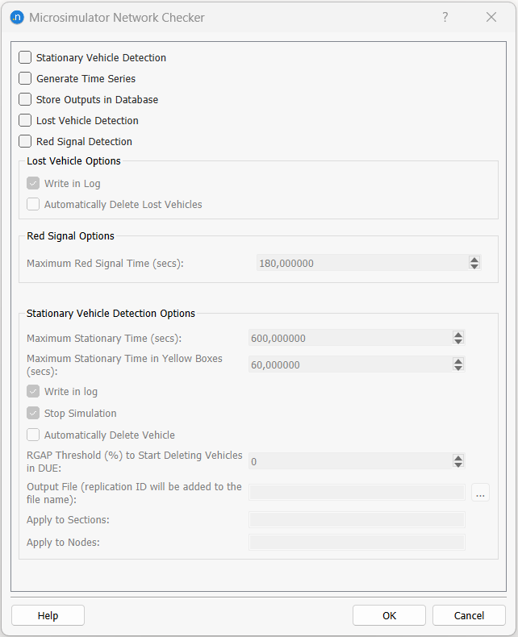Image resolution: width=518 pixels, height=637 pixels.
Task: Click the Apply to Sections field
Action: point(357,519)
